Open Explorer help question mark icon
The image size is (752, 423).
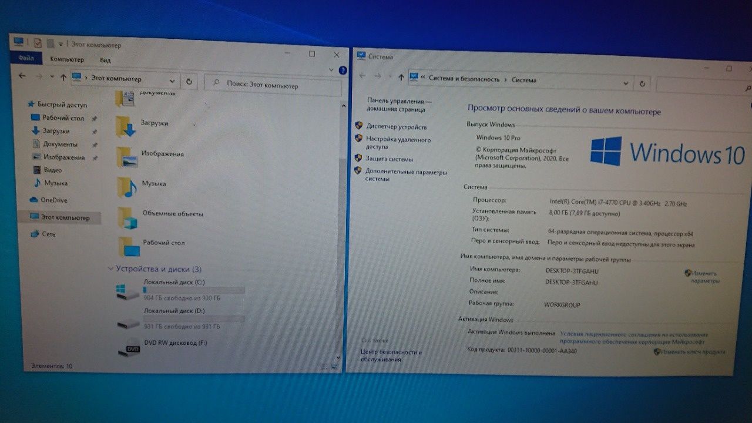click(x=343, y=70)
